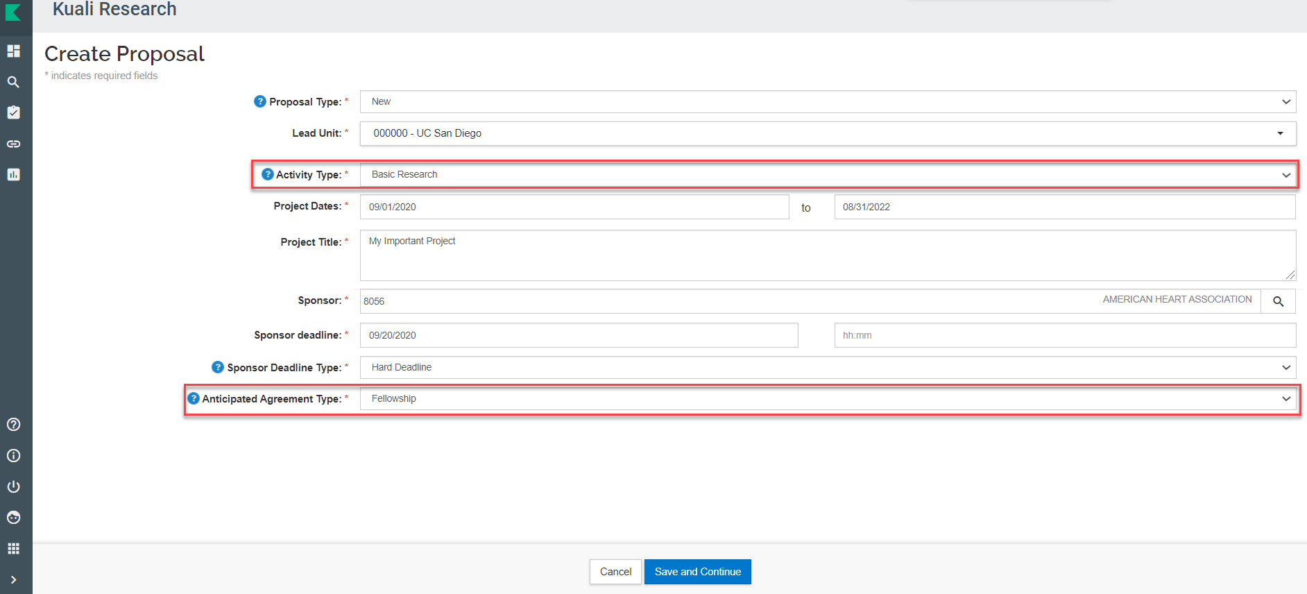Show help for Activity Type
This screenshot has width=1307, height=594.
click(x=268, y=174)
